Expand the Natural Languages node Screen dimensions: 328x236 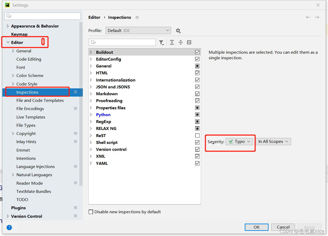point(13,175)
